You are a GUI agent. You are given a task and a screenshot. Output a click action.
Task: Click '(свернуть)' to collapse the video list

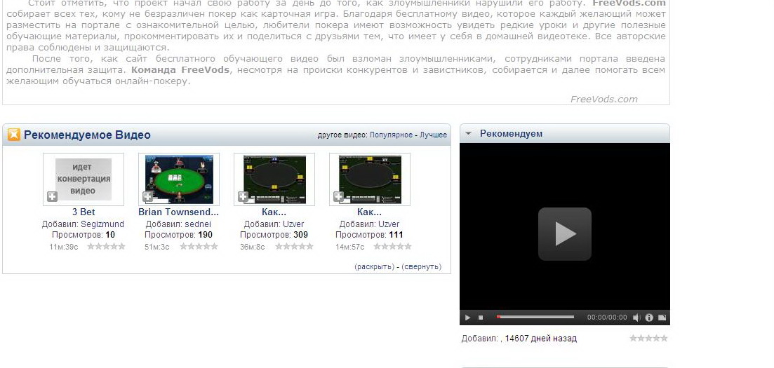click(422, 266)
